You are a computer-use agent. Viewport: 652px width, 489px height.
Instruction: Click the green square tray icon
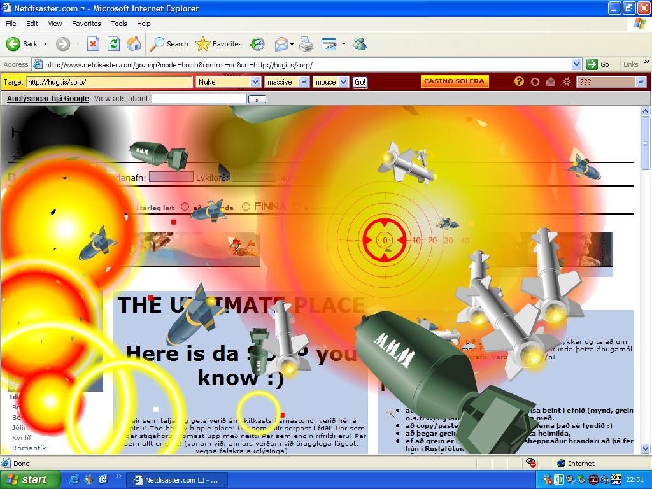click(x=559, y=479)
